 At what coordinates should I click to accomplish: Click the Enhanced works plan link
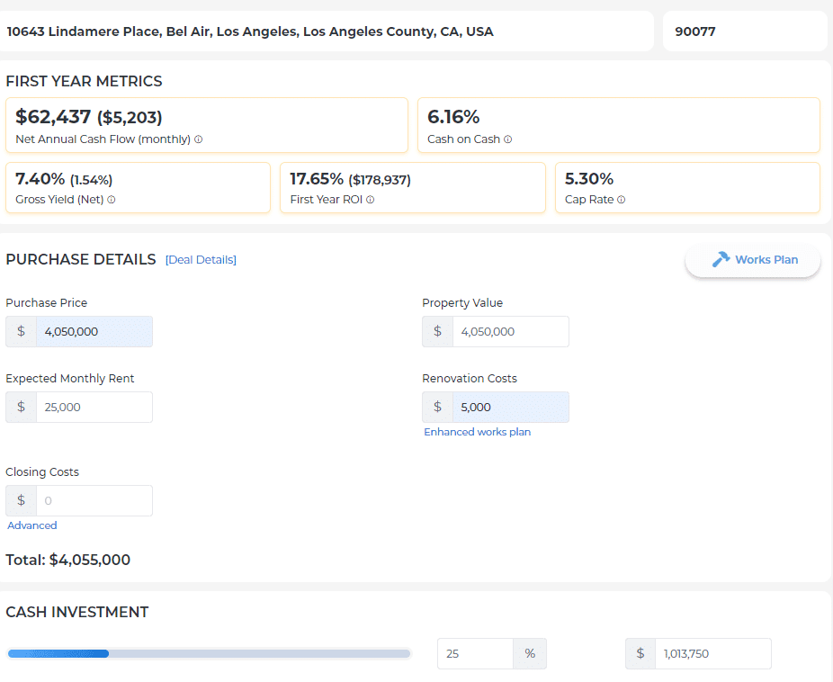[x=477, y=432]
